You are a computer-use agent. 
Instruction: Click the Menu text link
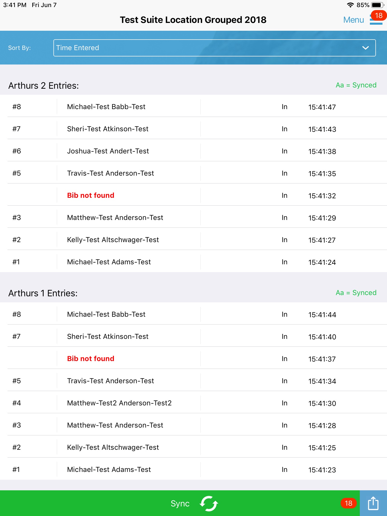tap(353, 20)
